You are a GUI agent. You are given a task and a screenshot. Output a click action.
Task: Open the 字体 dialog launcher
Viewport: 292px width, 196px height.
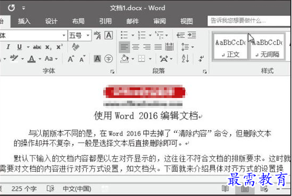(x=112, y=72)
